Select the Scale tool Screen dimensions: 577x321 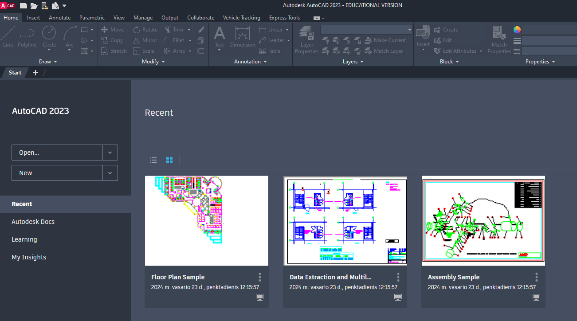[144, 51]
